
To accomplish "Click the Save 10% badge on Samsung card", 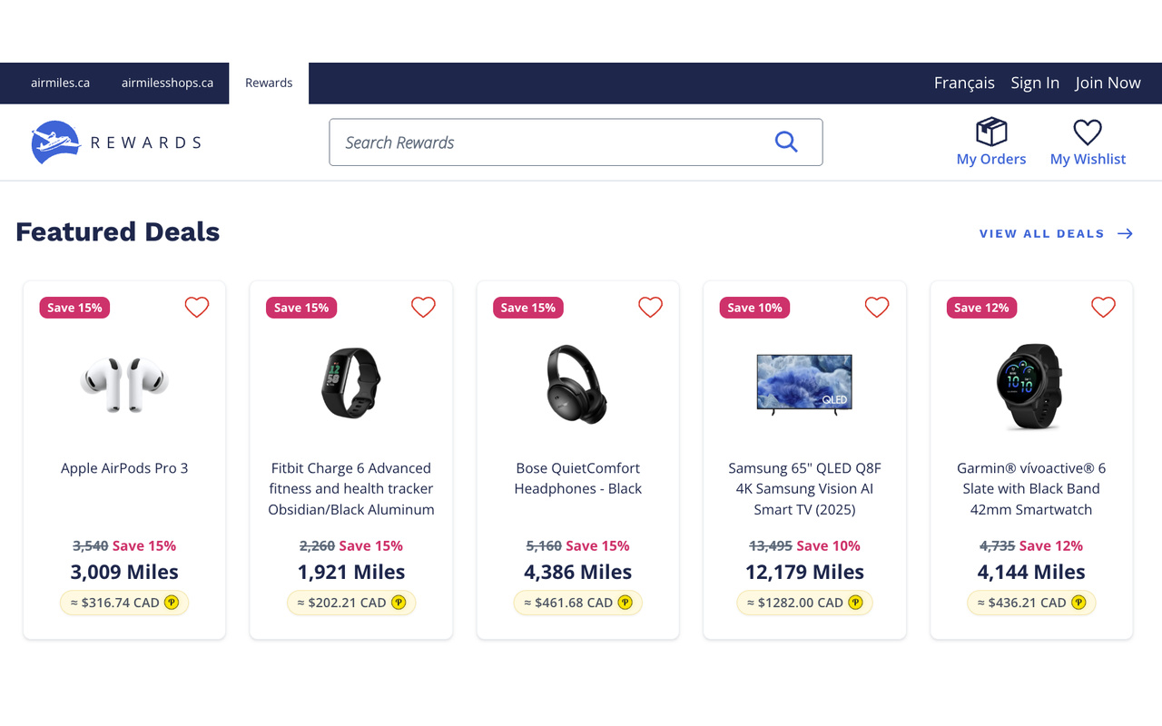I will point(755,308).
